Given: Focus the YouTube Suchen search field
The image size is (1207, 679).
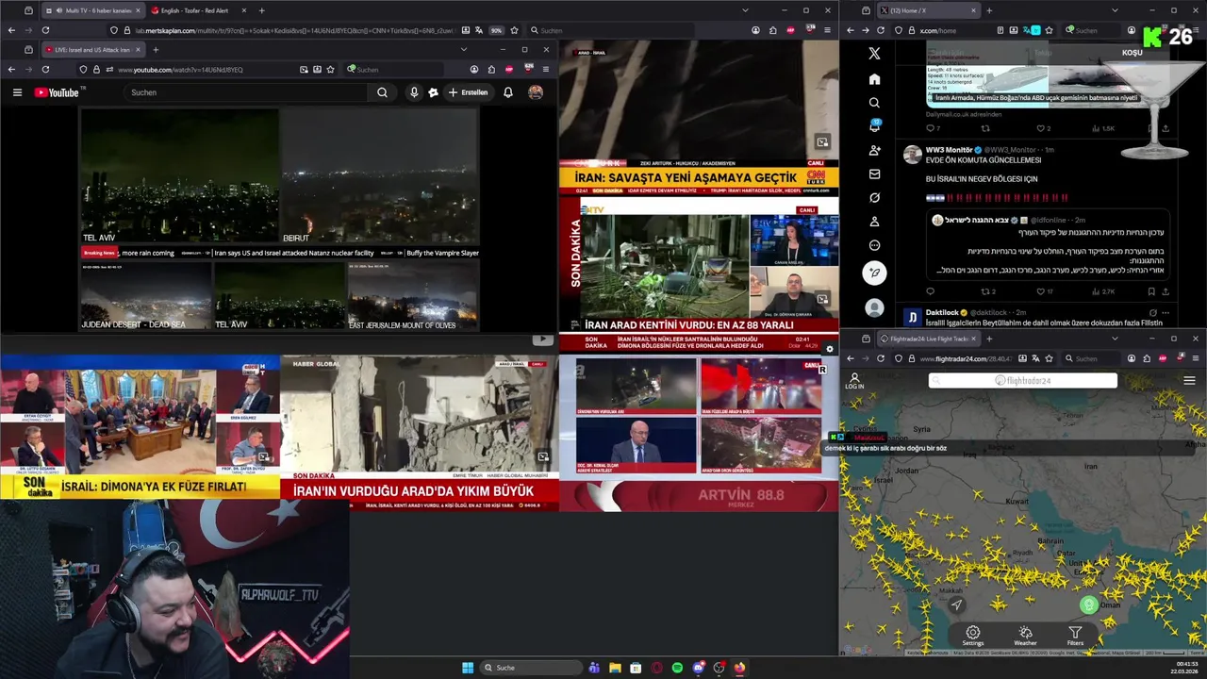Looking at the screenshot, I should click(245, 92).
